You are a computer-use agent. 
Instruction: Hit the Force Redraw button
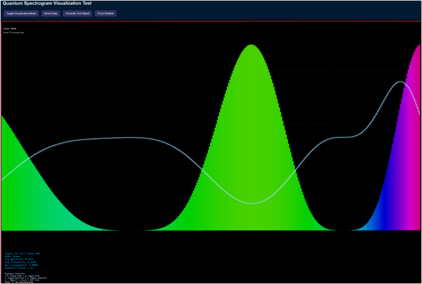(x=106, y=14)
